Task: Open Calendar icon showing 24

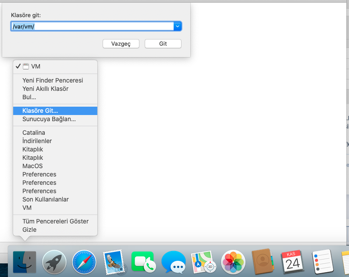Action: (x=292, y=262)
